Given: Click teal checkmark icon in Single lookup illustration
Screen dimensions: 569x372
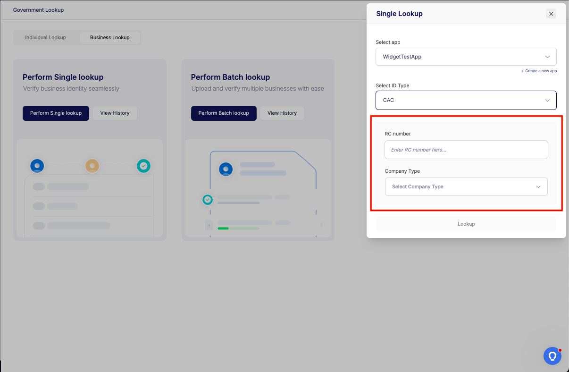Looking at the screenshot, I should pyautogui.click(x=143, y=166).
